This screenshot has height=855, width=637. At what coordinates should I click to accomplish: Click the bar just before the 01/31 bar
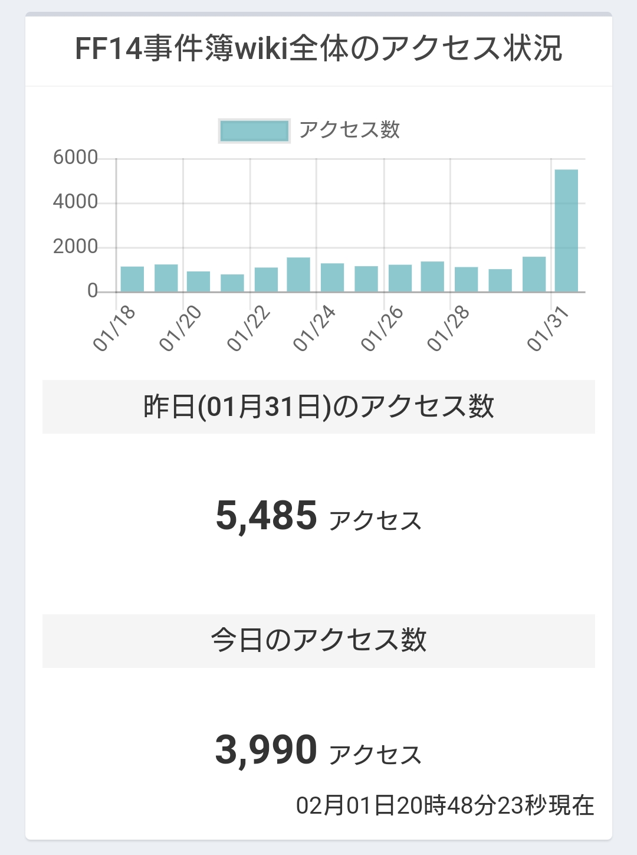[x=534, y=274]
